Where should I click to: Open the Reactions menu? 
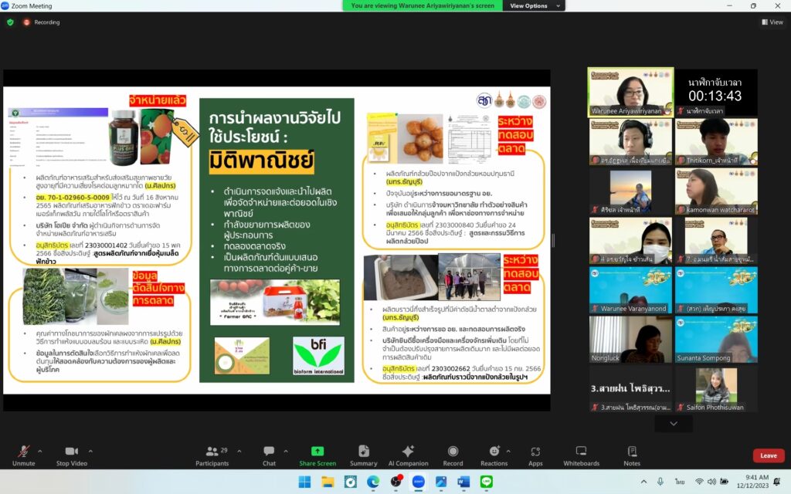pos(494,455)
